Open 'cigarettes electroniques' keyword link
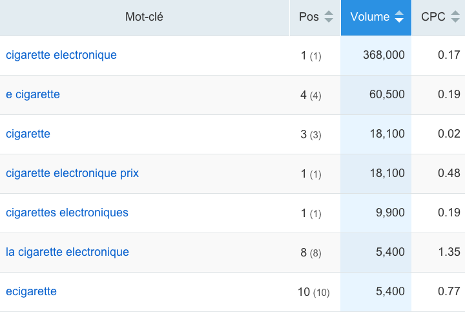Screen dimensions: 465x312 (x=67, y=213)
